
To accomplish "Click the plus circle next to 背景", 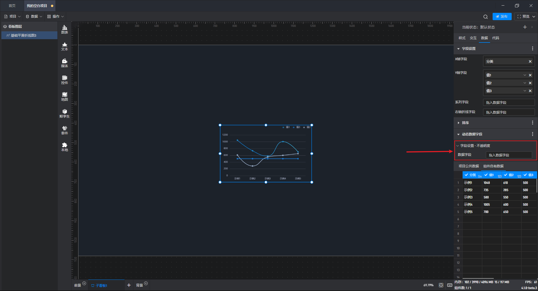I will [146, 283].
